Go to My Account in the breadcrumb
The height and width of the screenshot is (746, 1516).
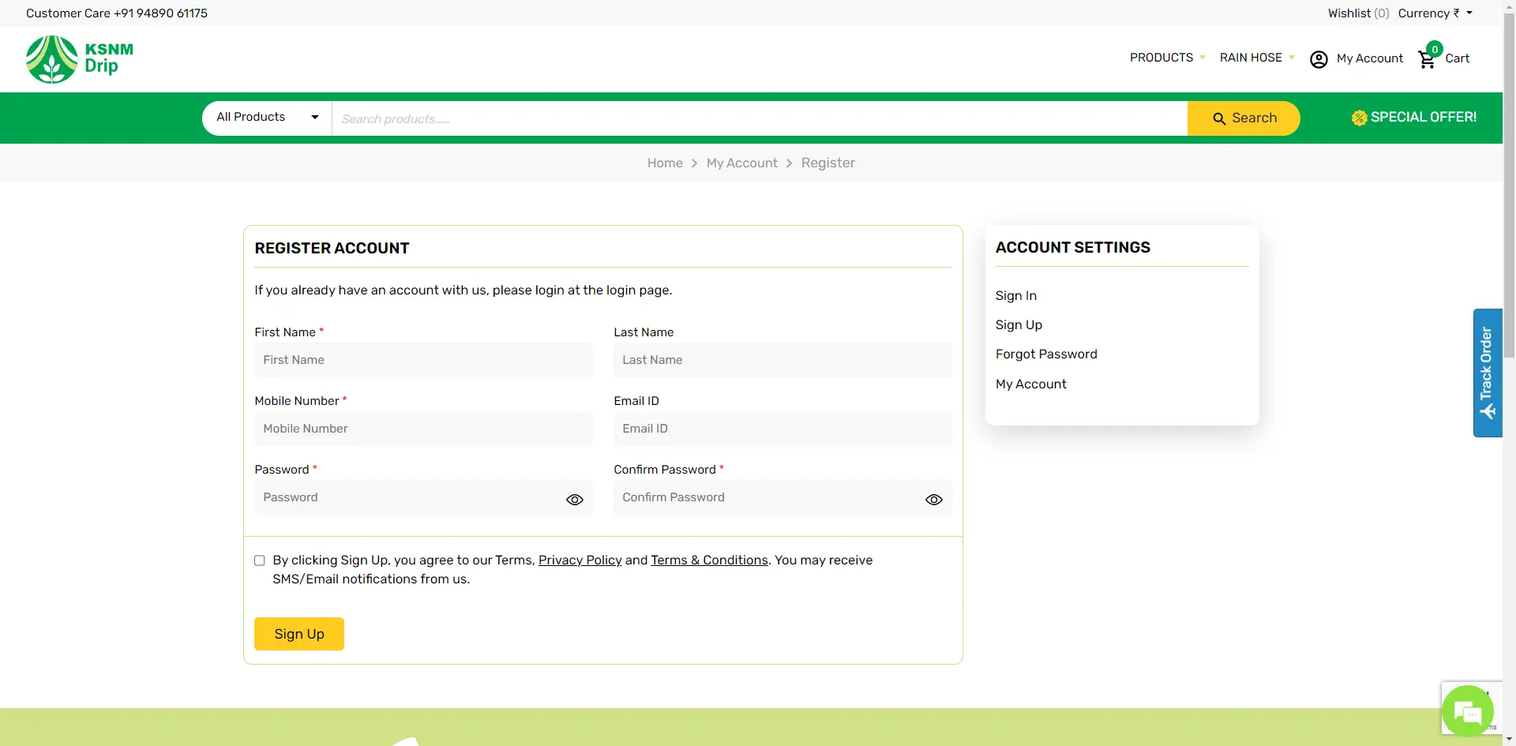tap(741, 163)
